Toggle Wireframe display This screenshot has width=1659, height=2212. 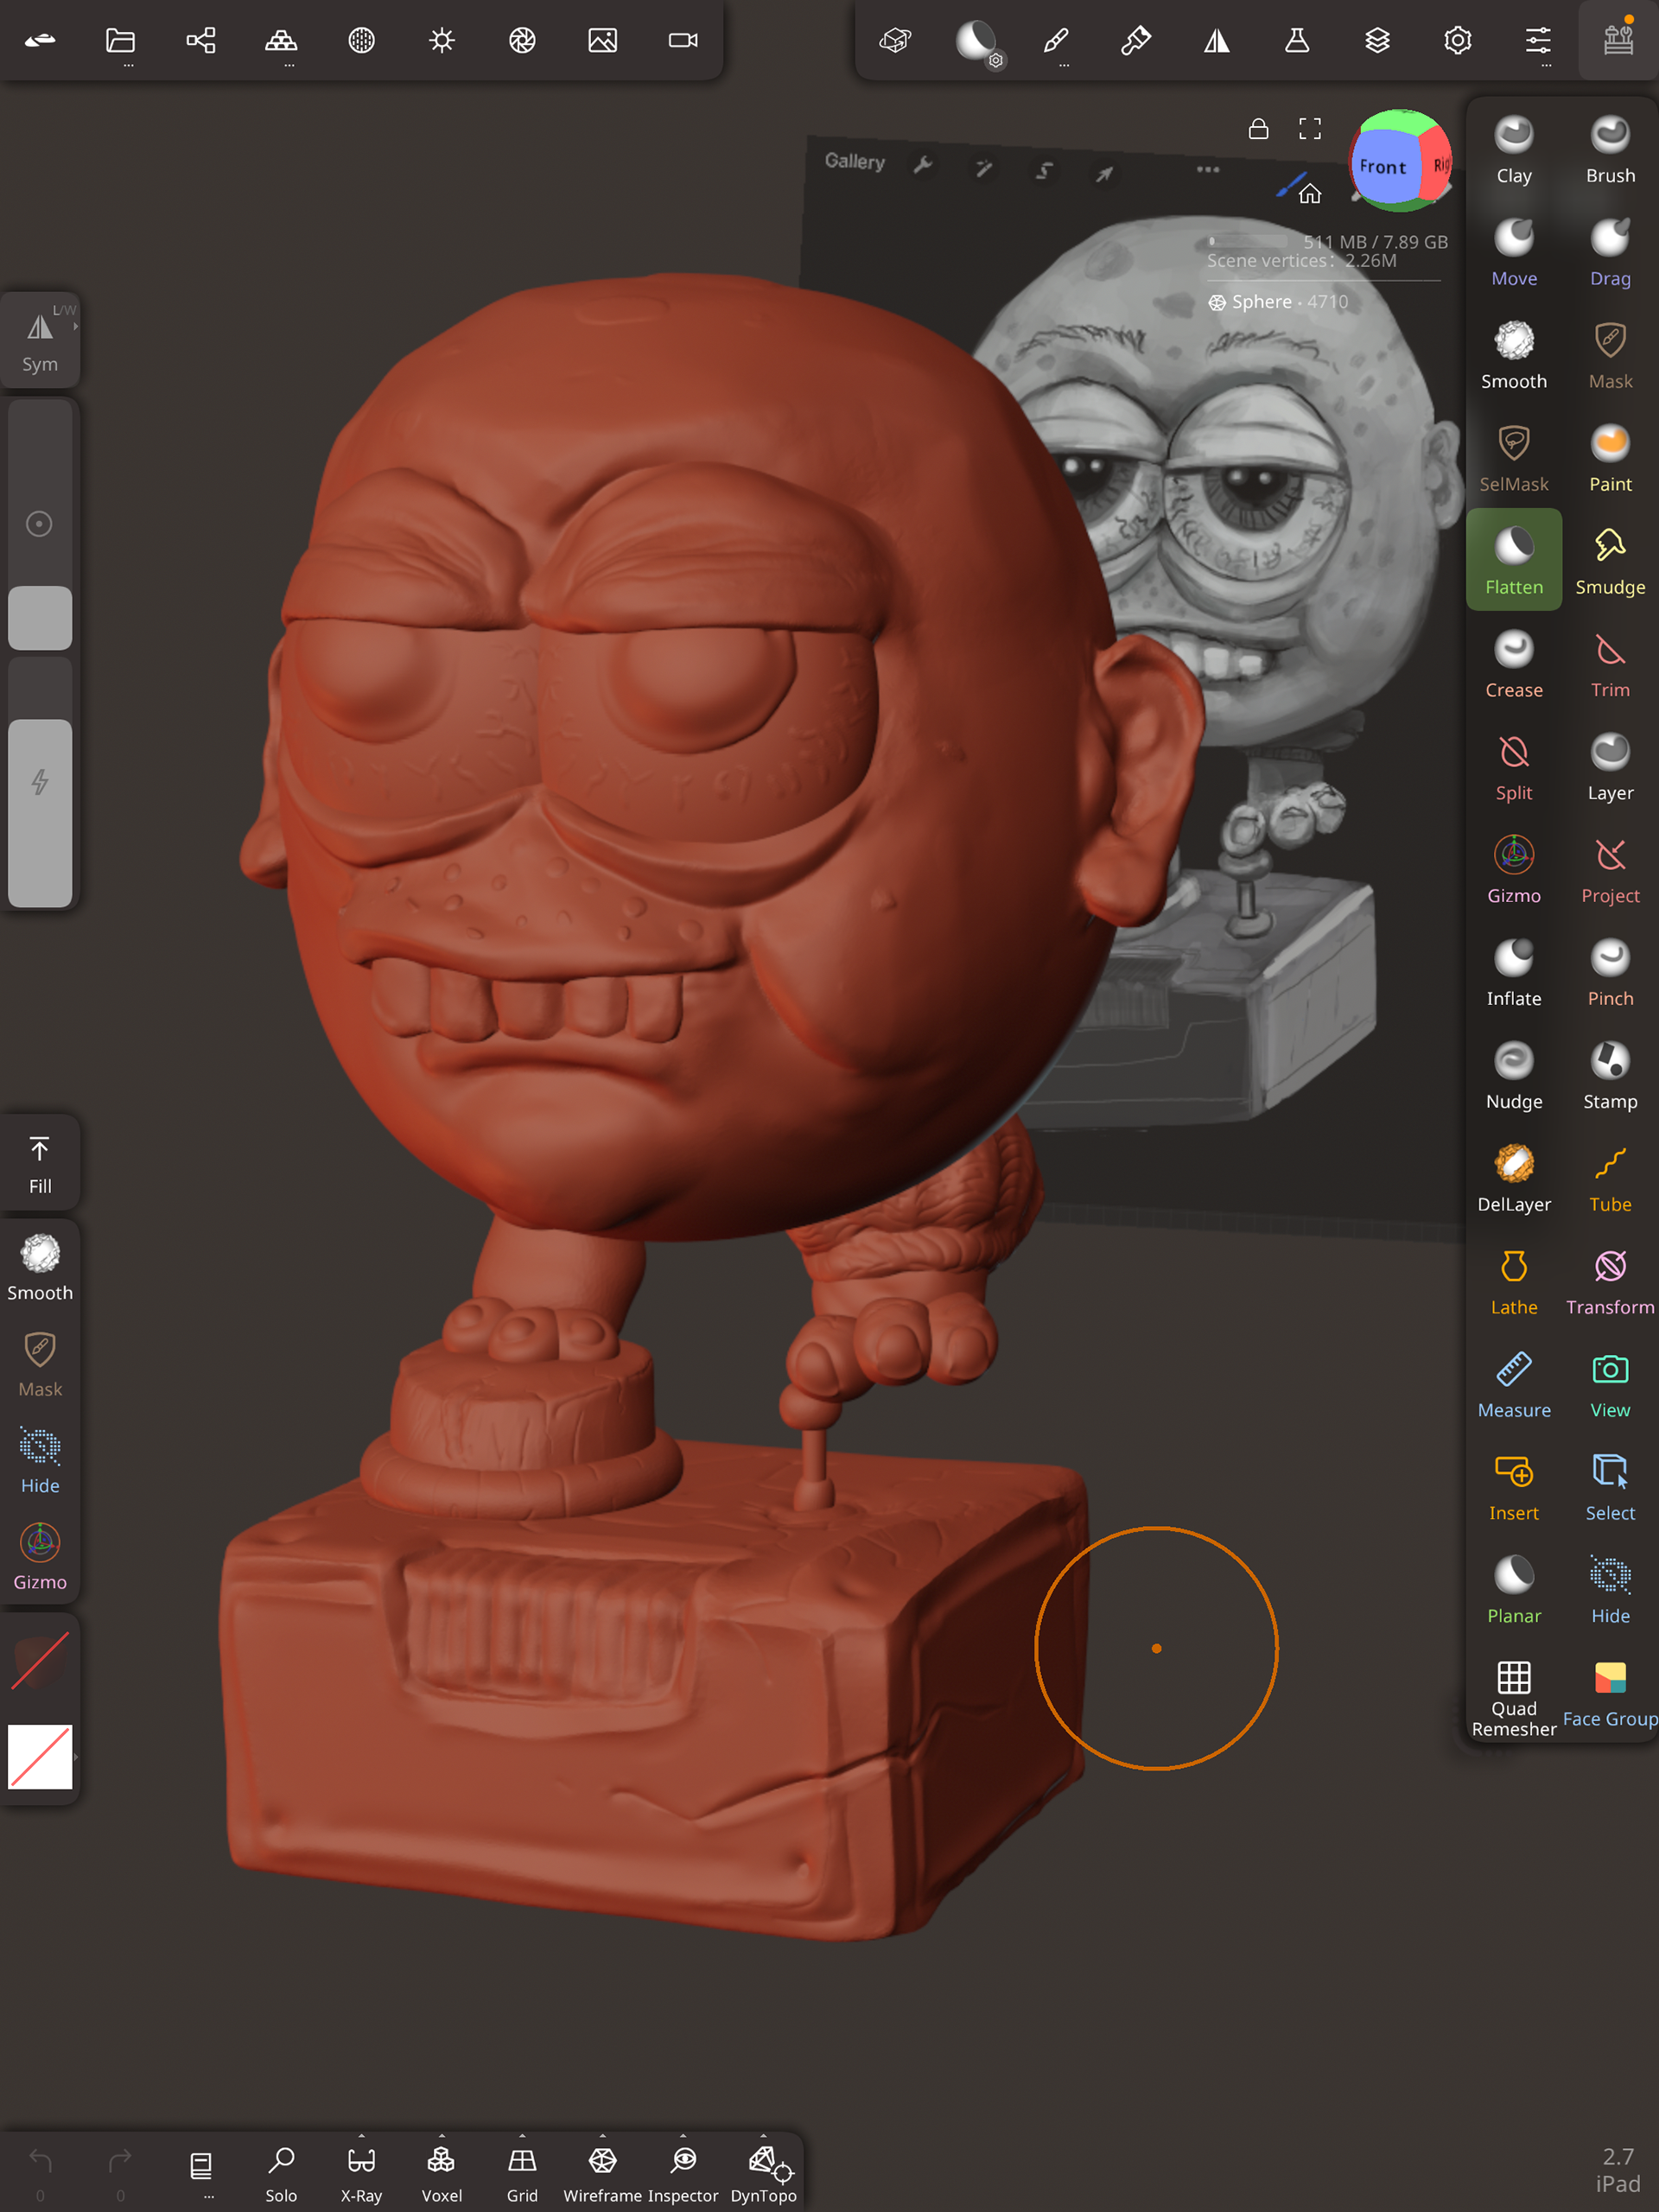[602, 2172]
